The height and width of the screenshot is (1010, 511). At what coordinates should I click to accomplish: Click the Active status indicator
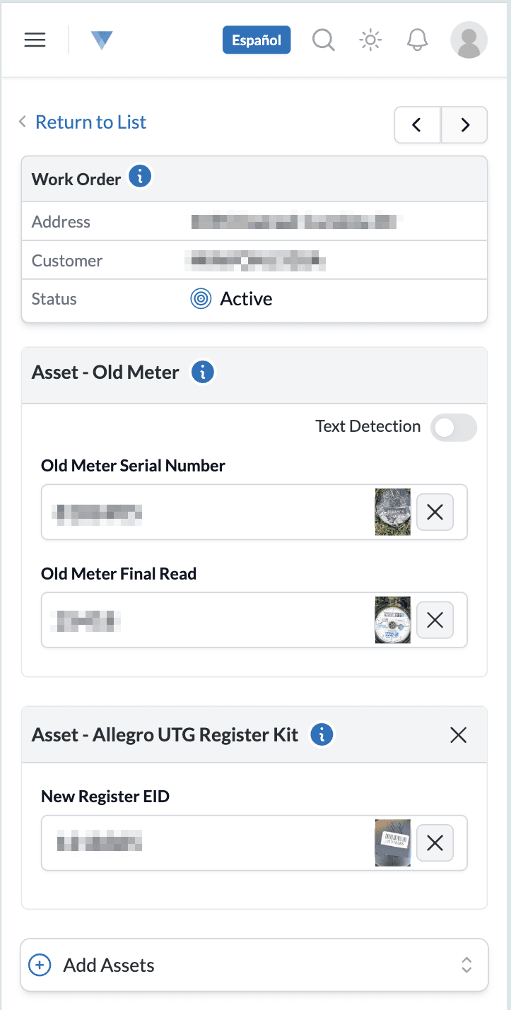tap(201, 298)
